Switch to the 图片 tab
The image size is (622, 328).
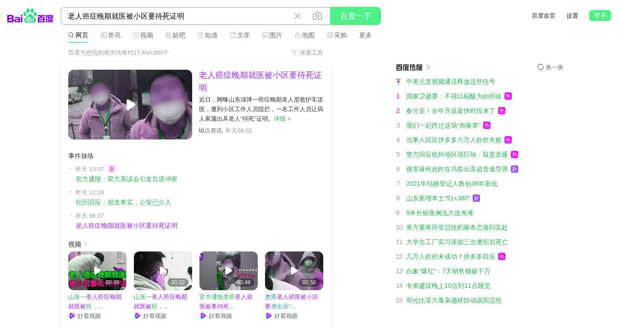[x=272, y=35]
